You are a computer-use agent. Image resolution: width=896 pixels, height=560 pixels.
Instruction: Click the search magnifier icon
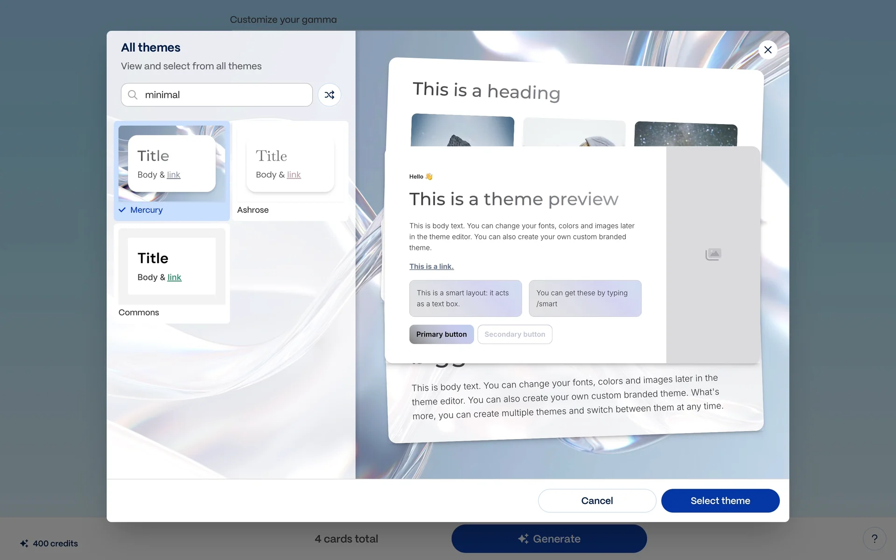[133, 95]
